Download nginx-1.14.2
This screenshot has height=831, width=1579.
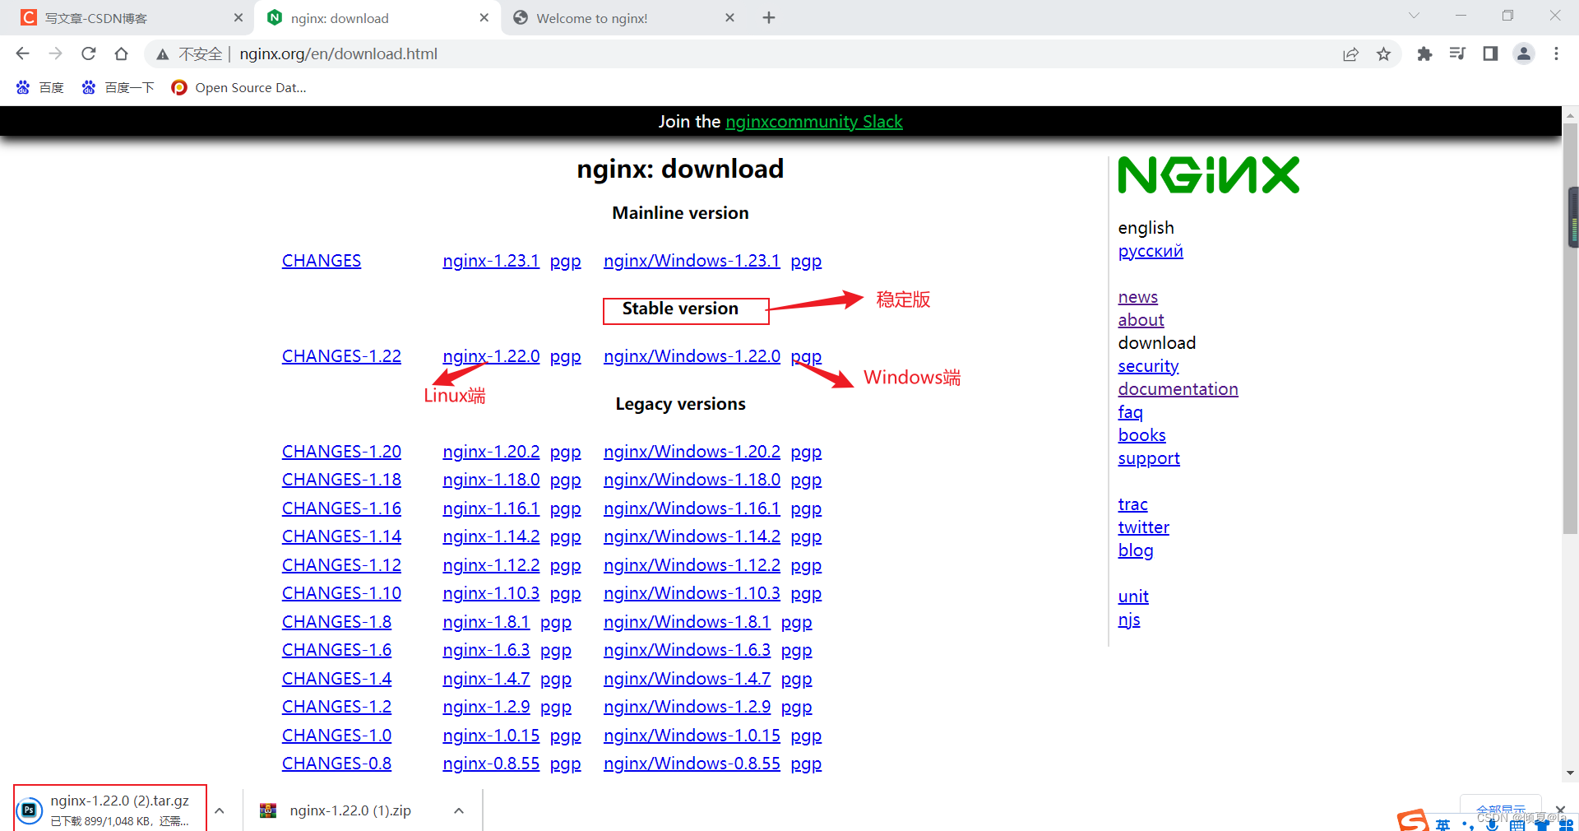pyautogui.click(x=491, y=536)
